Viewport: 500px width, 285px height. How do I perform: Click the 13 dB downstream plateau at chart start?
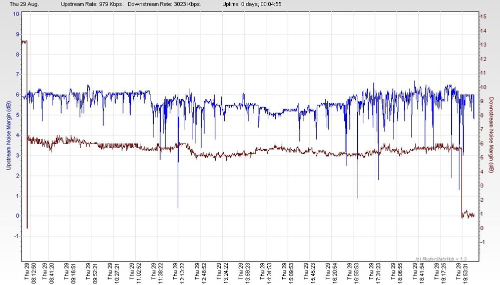click(24, 41)
